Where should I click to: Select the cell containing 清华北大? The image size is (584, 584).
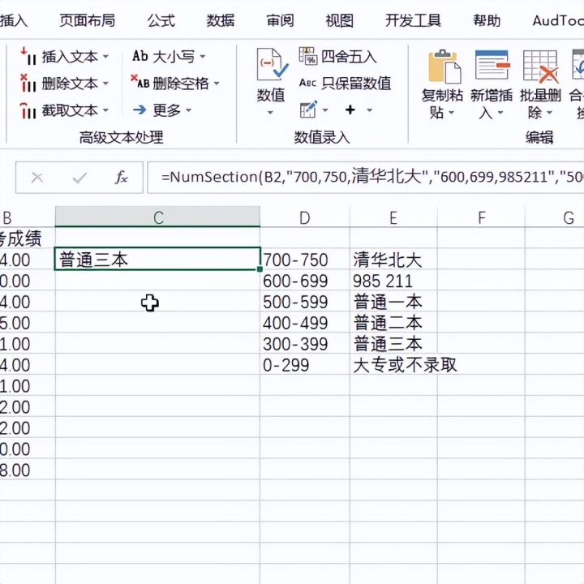[x=393, y=260]
